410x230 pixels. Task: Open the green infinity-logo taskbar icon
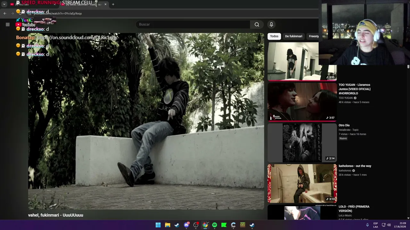click(242, 225)
